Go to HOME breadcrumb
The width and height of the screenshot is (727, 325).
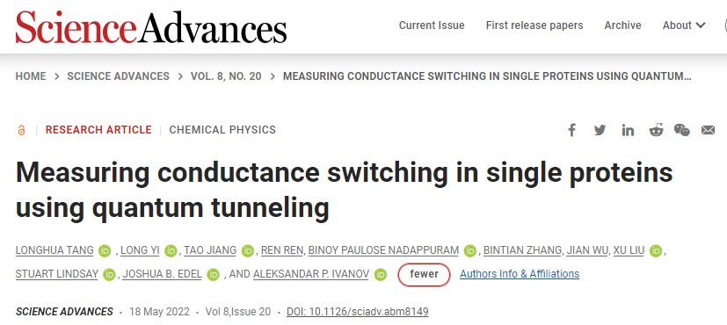coord(31,76)
